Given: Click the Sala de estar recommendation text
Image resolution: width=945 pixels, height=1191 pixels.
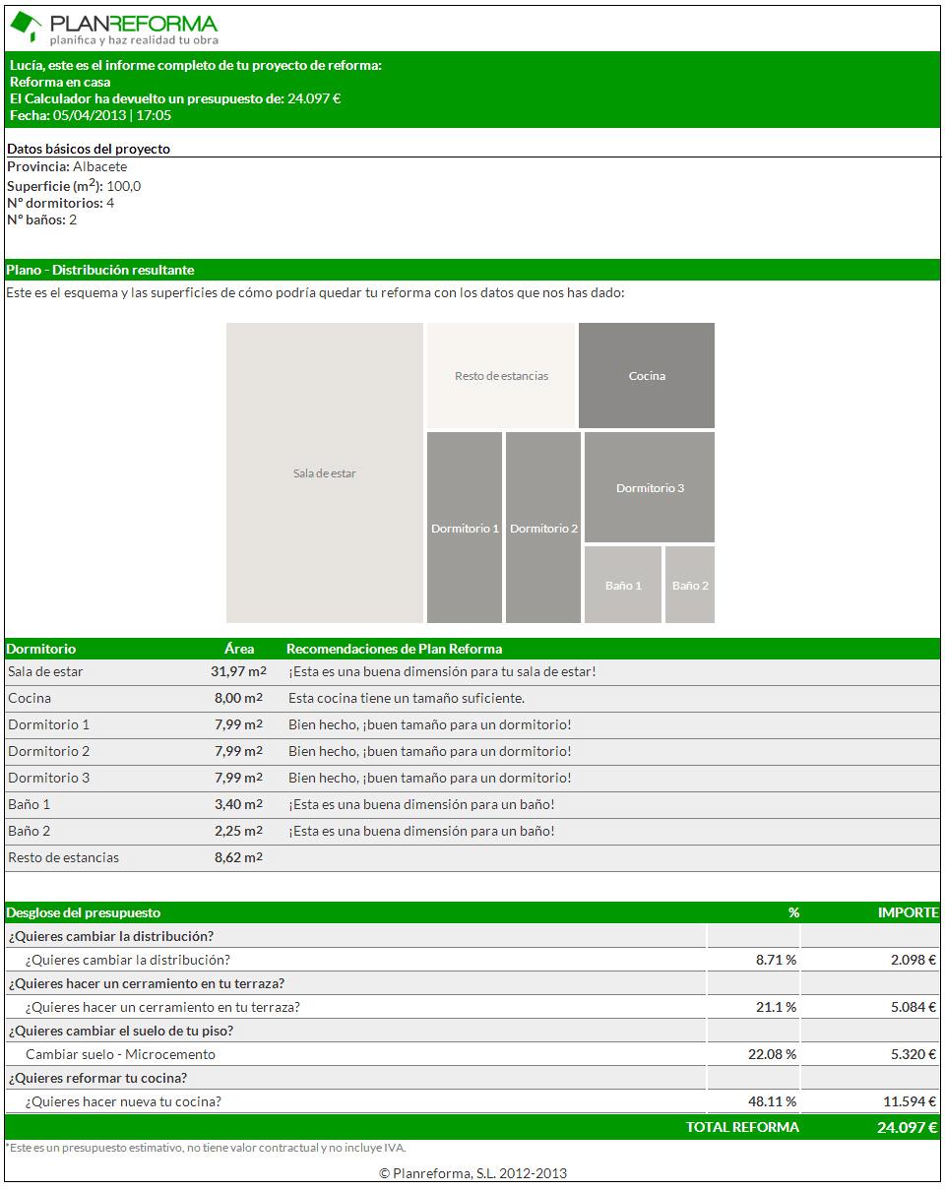Looking at the screenshot, I should click(442, 671).
